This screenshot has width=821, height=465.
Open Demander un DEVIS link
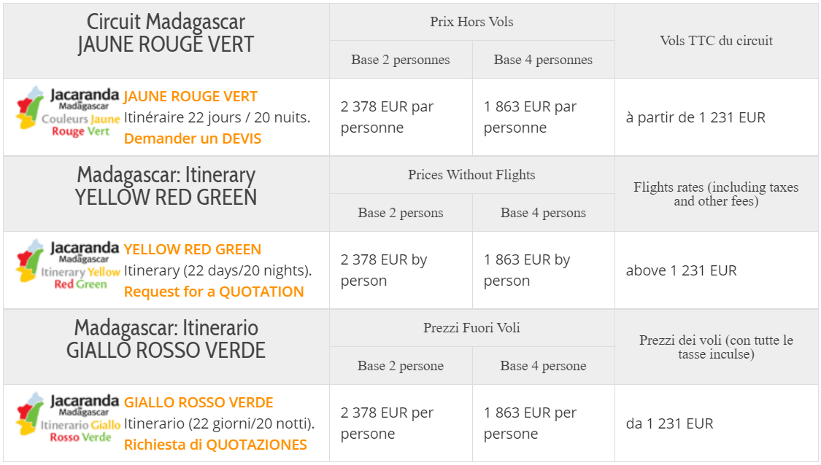tap(192, 138)
